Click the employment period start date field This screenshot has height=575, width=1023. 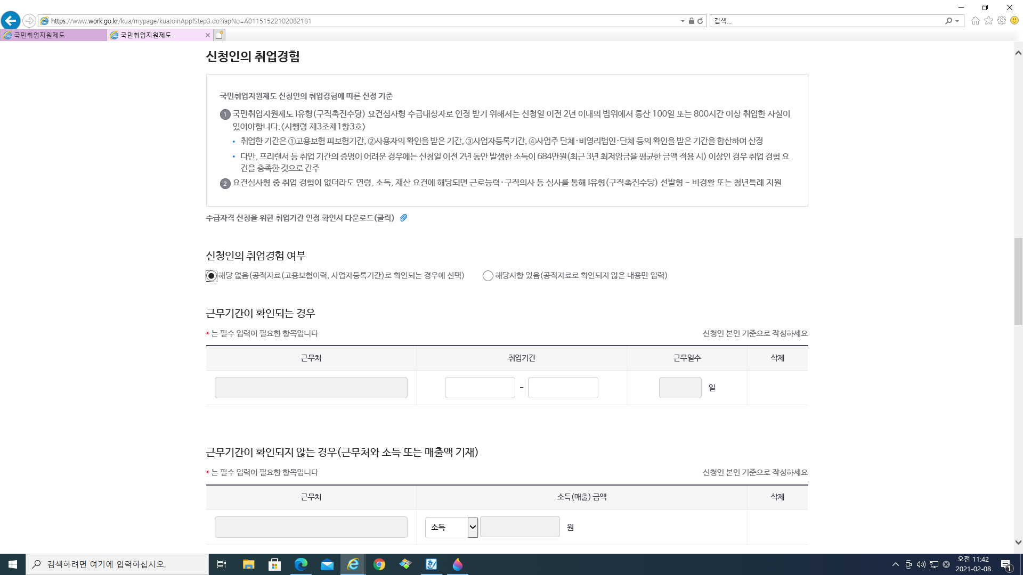click(x=480, y=388)
